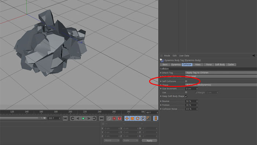Click the 300 F end frame field
Image resolution: width=257 pixels, height=145 pixels.
(x=54, y=118)
